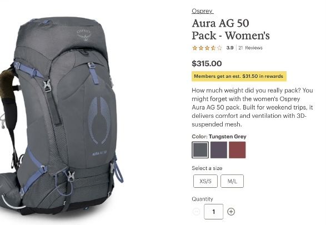The width and height of the screenshot is (326, 225).
Task: Click the star rating icons
Action: 207,48
